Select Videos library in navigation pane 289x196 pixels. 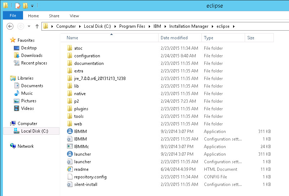(x=27, y=108)
